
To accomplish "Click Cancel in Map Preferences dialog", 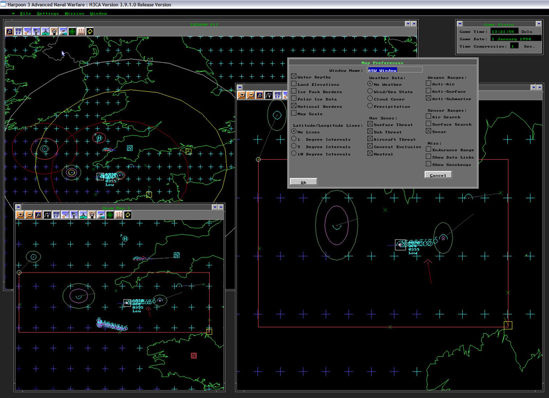I will pos(437,175).
